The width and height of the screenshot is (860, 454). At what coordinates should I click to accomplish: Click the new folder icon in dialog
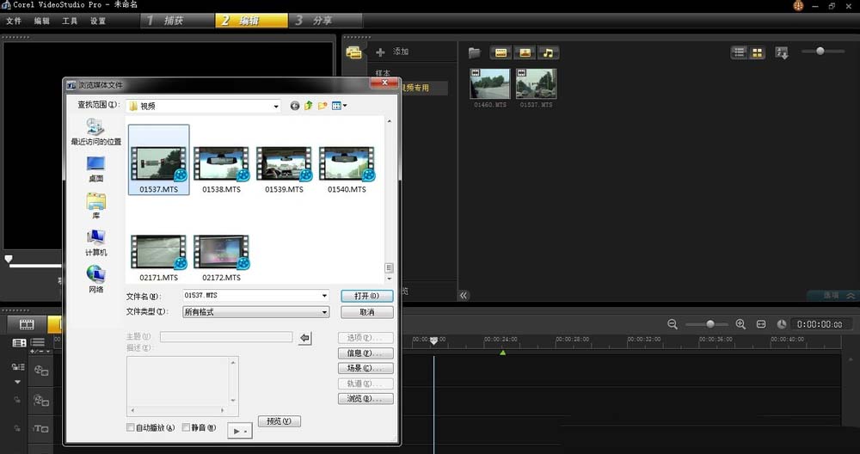coord(322,106)
